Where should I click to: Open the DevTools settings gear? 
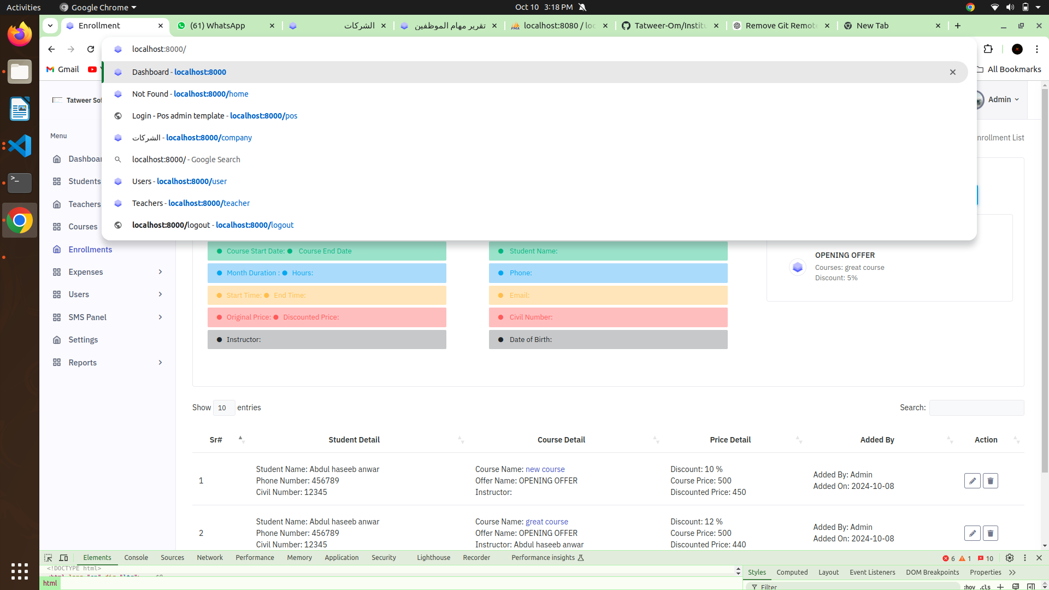pyautogui.click(x=1009, y=558)
